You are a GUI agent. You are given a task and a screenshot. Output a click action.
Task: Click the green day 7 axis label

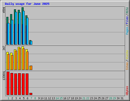pyautogui.click(x=31, y=98)
